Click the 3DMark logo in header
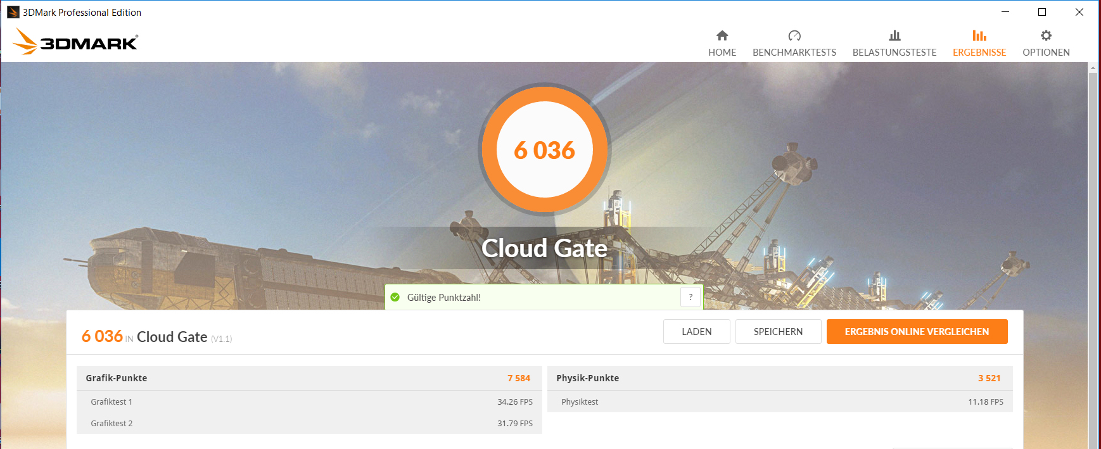Image resolution: width=1101 pixels, height=449 pixels. point(76,41)
